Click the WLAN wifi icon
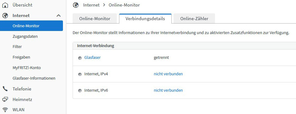Viewport: 296px width, 114px height. pyautogui.click(x=5, y=110)
